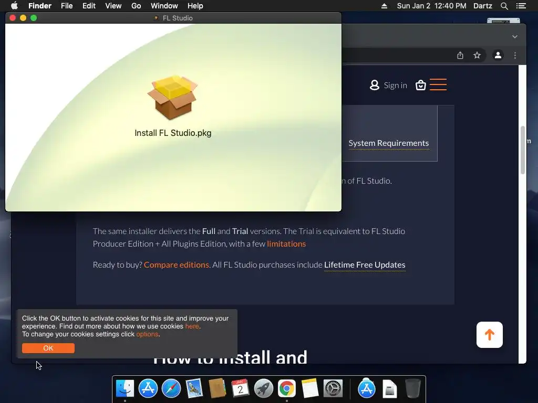Click the date and time in menu bar
The height and width of the screenshot is (403, 538).
tap(431, 6)
